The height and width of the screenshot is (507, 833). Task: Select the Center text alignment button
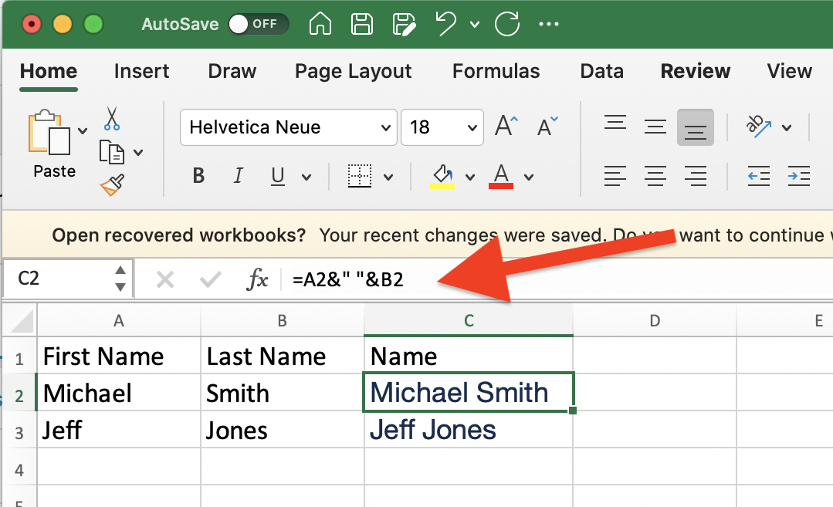655,176
